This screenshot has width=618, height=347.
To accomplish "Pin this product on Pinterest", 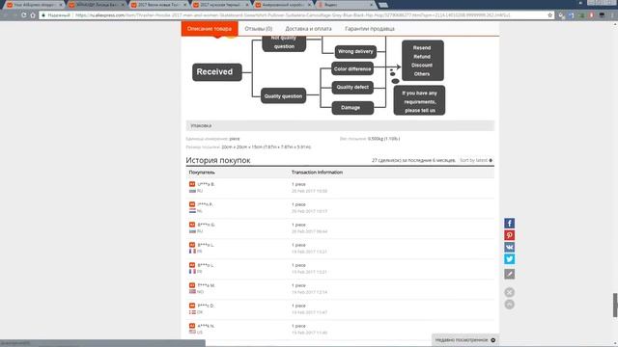I will pos(509,235).
